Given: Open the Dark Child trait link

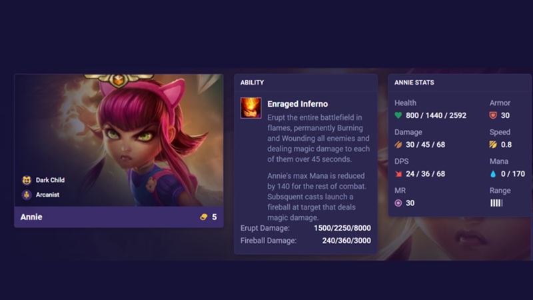Looking at the screenshot, I should pos(51,180).
